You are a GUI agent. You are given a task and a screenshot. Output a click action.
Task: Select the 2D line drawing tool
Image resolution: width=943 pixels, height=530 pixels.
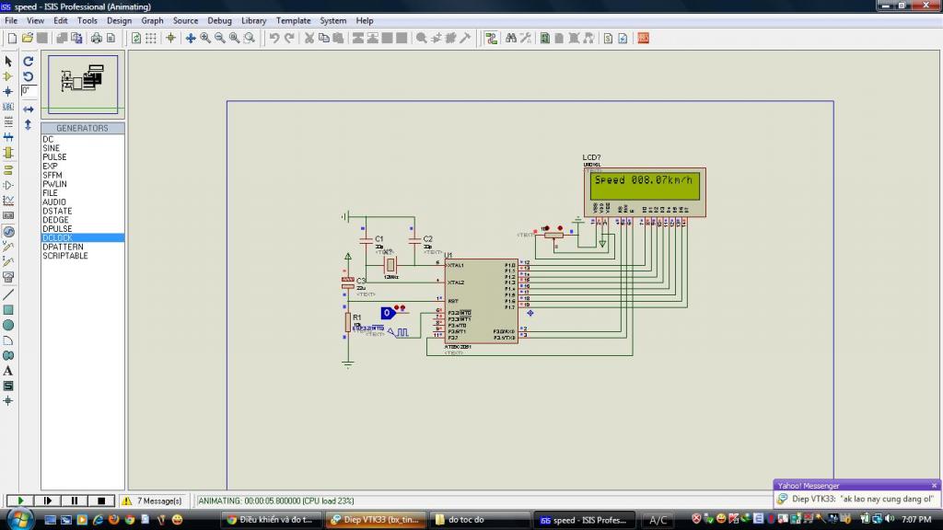coord(8,294)
